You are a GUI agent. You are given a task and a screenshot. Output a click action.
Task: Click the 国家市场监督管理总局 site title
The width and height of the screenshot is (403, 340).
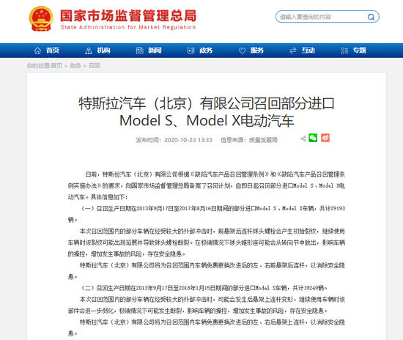pyautogui.click(x=128, y=15)
